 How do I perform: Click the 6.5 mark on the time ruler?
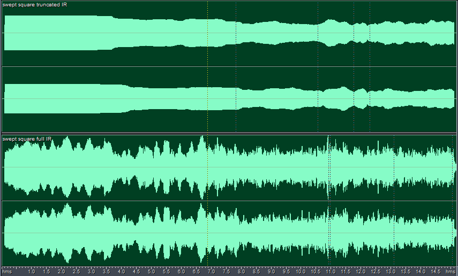coord(196,272)
